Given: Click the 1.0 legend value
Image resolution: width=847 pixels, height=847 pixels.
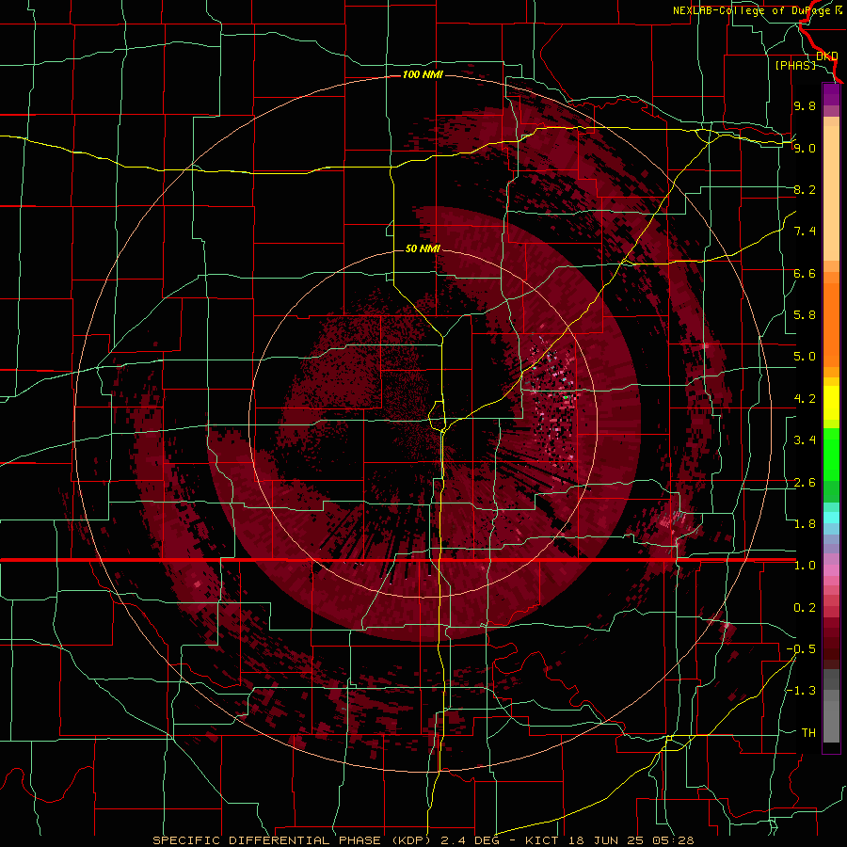Looking at the screenshot, I should [x=805, y=566].
